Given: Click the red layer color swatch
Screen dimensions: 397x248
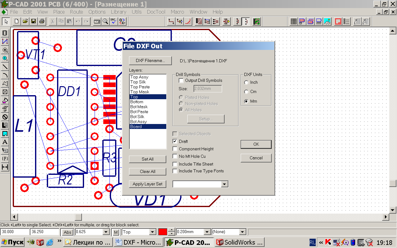Looking at the screenshot, I should [x=163, y=232].
